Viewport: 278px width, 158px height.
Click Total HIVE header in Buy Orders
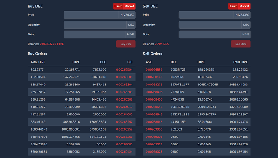click(x=38, y=62)
